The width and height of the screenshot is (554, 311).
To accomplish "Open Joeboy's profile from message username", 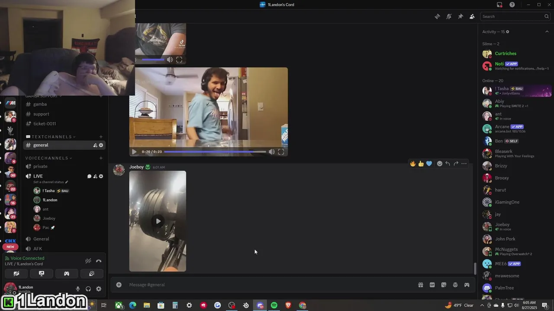I will tap(136, 167).
